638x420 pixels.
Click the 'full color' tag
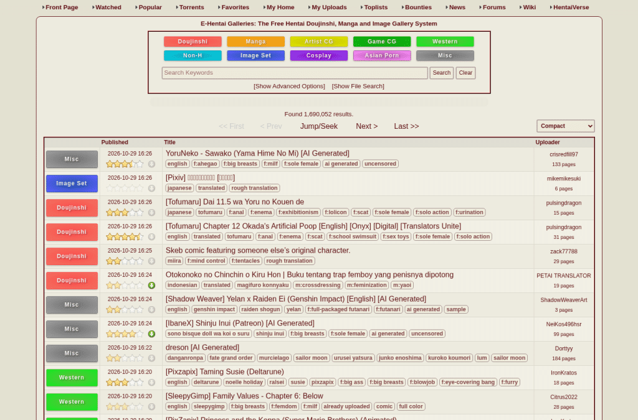click(411, 406)
